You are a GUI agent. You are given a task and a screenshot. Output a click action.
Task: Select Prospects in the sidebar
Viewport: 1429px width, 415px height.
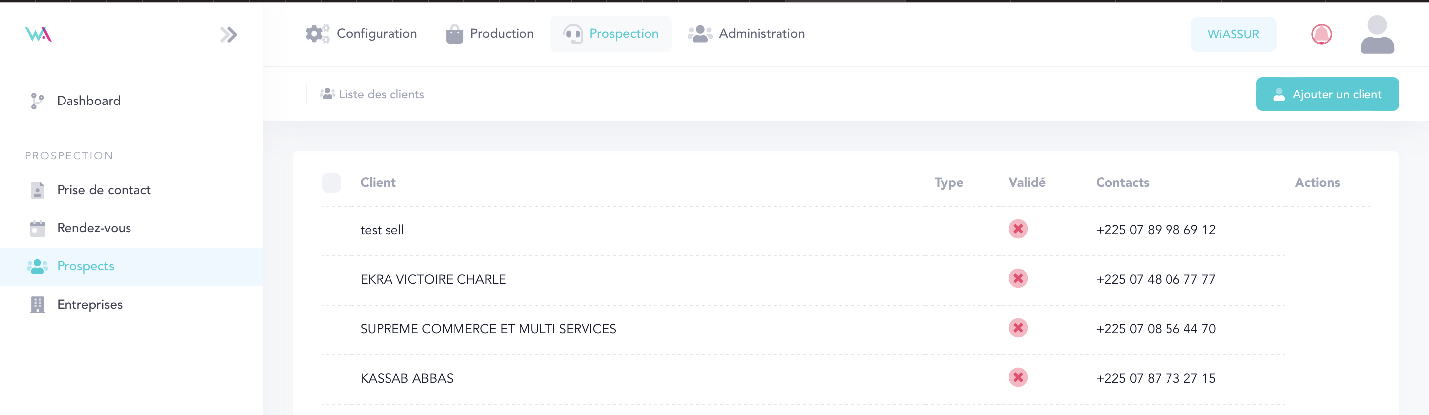click(85, 266)
